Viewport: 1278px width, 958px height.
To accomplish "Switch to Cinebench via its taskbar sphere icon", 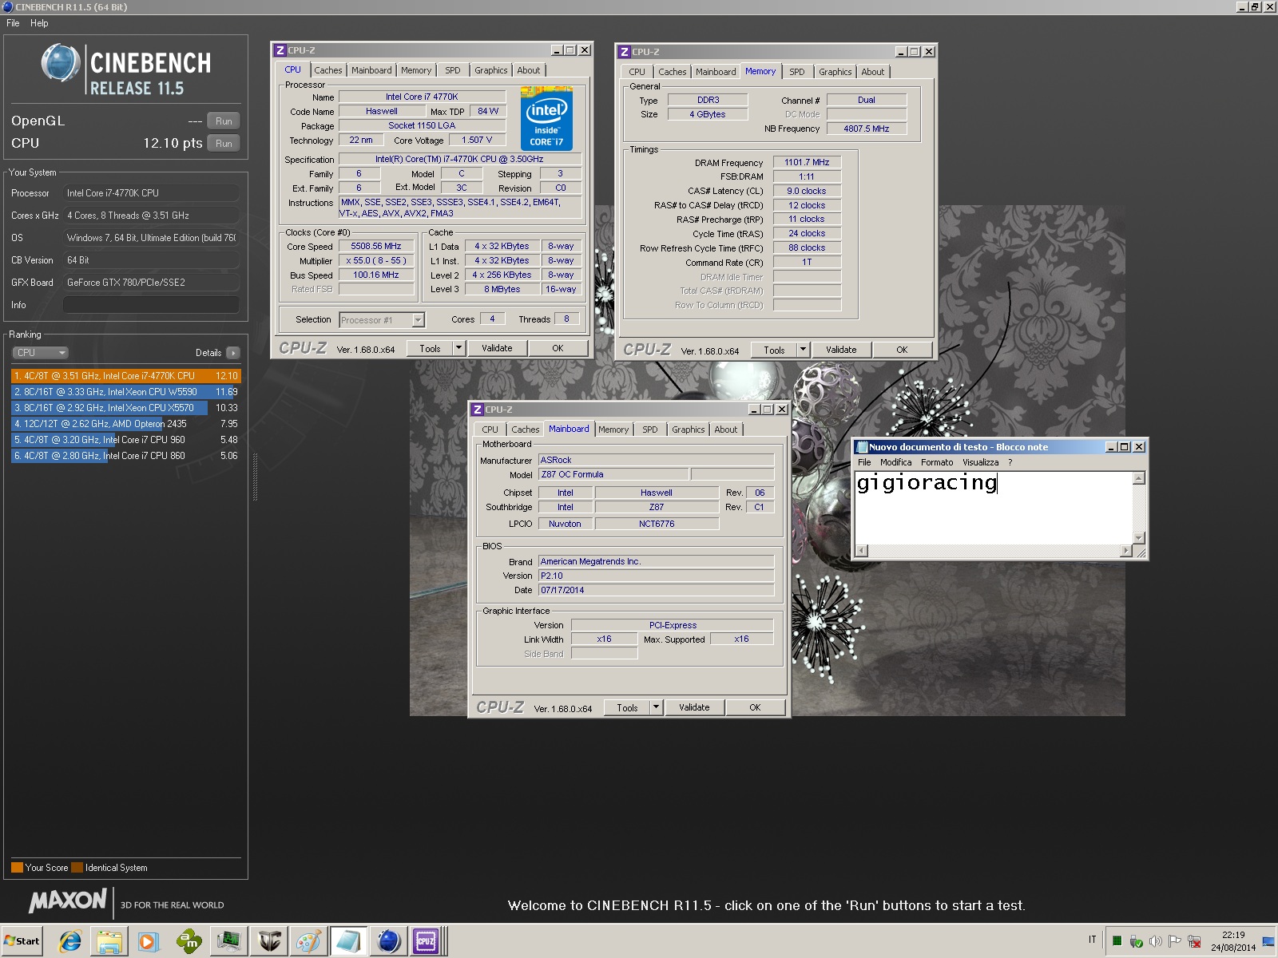I will pos(388,941).
